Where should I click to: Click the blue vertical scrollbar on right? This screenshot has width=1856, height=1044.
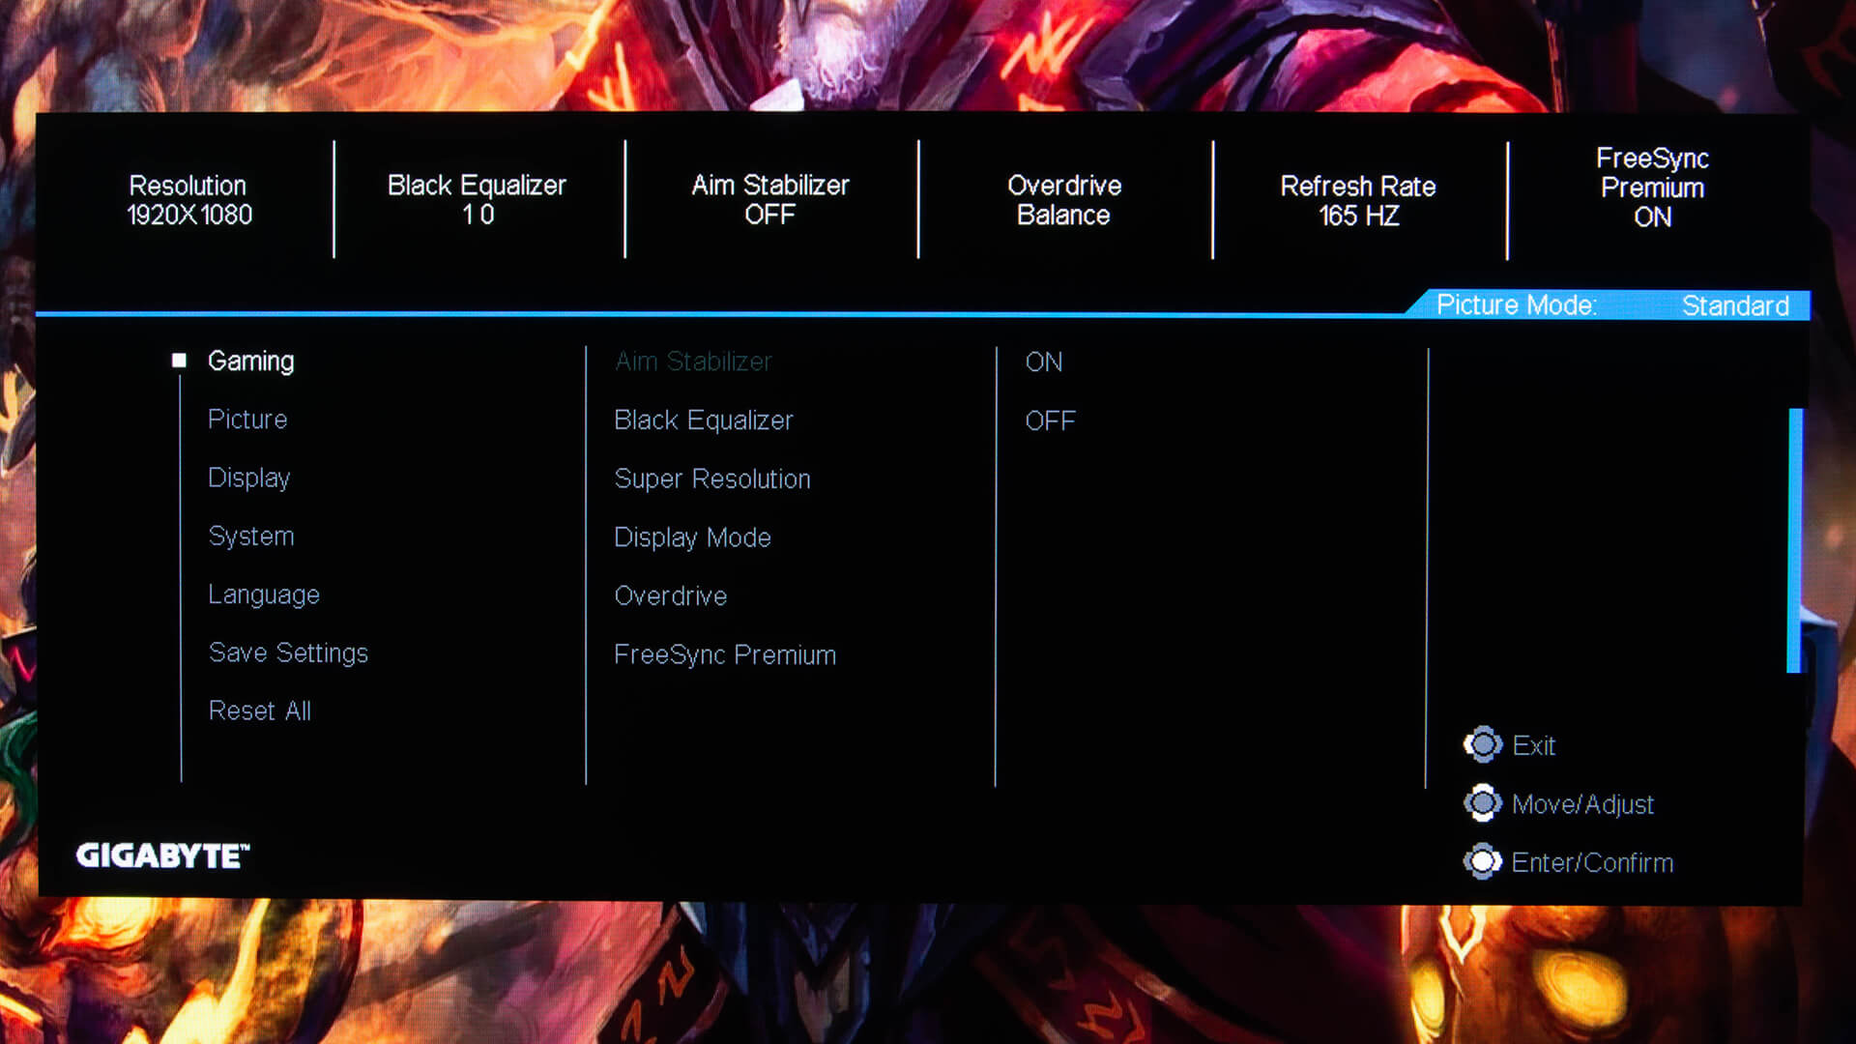click(x=1794, y=539)
